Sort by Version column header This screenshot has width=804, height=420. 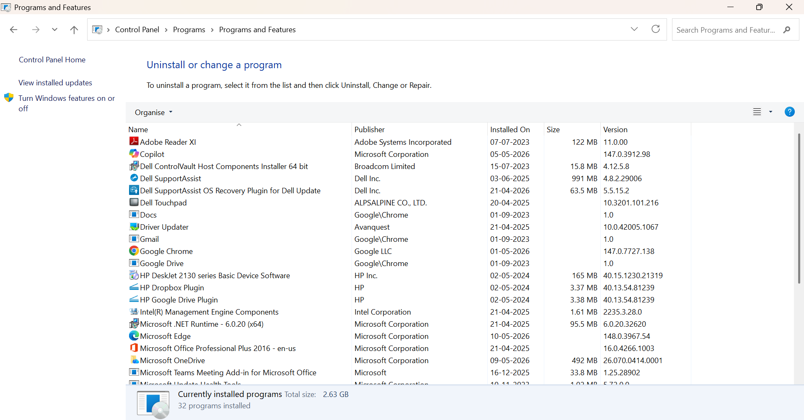click(x=646, y=129)
